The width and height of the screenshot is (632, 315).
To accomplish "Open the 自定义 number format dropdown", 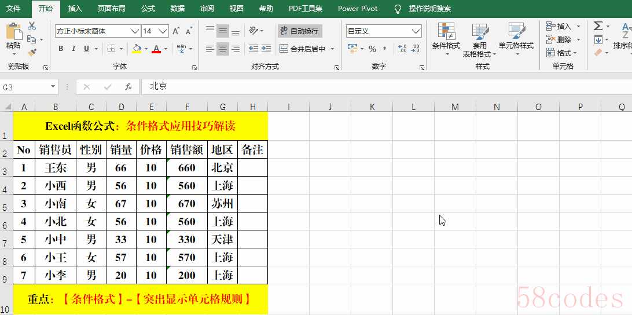I will click(x=416, y=31).
